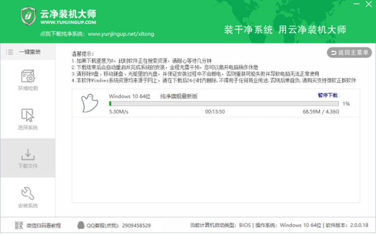Click the 68.59M / 4.36G size text

point(321,111)
